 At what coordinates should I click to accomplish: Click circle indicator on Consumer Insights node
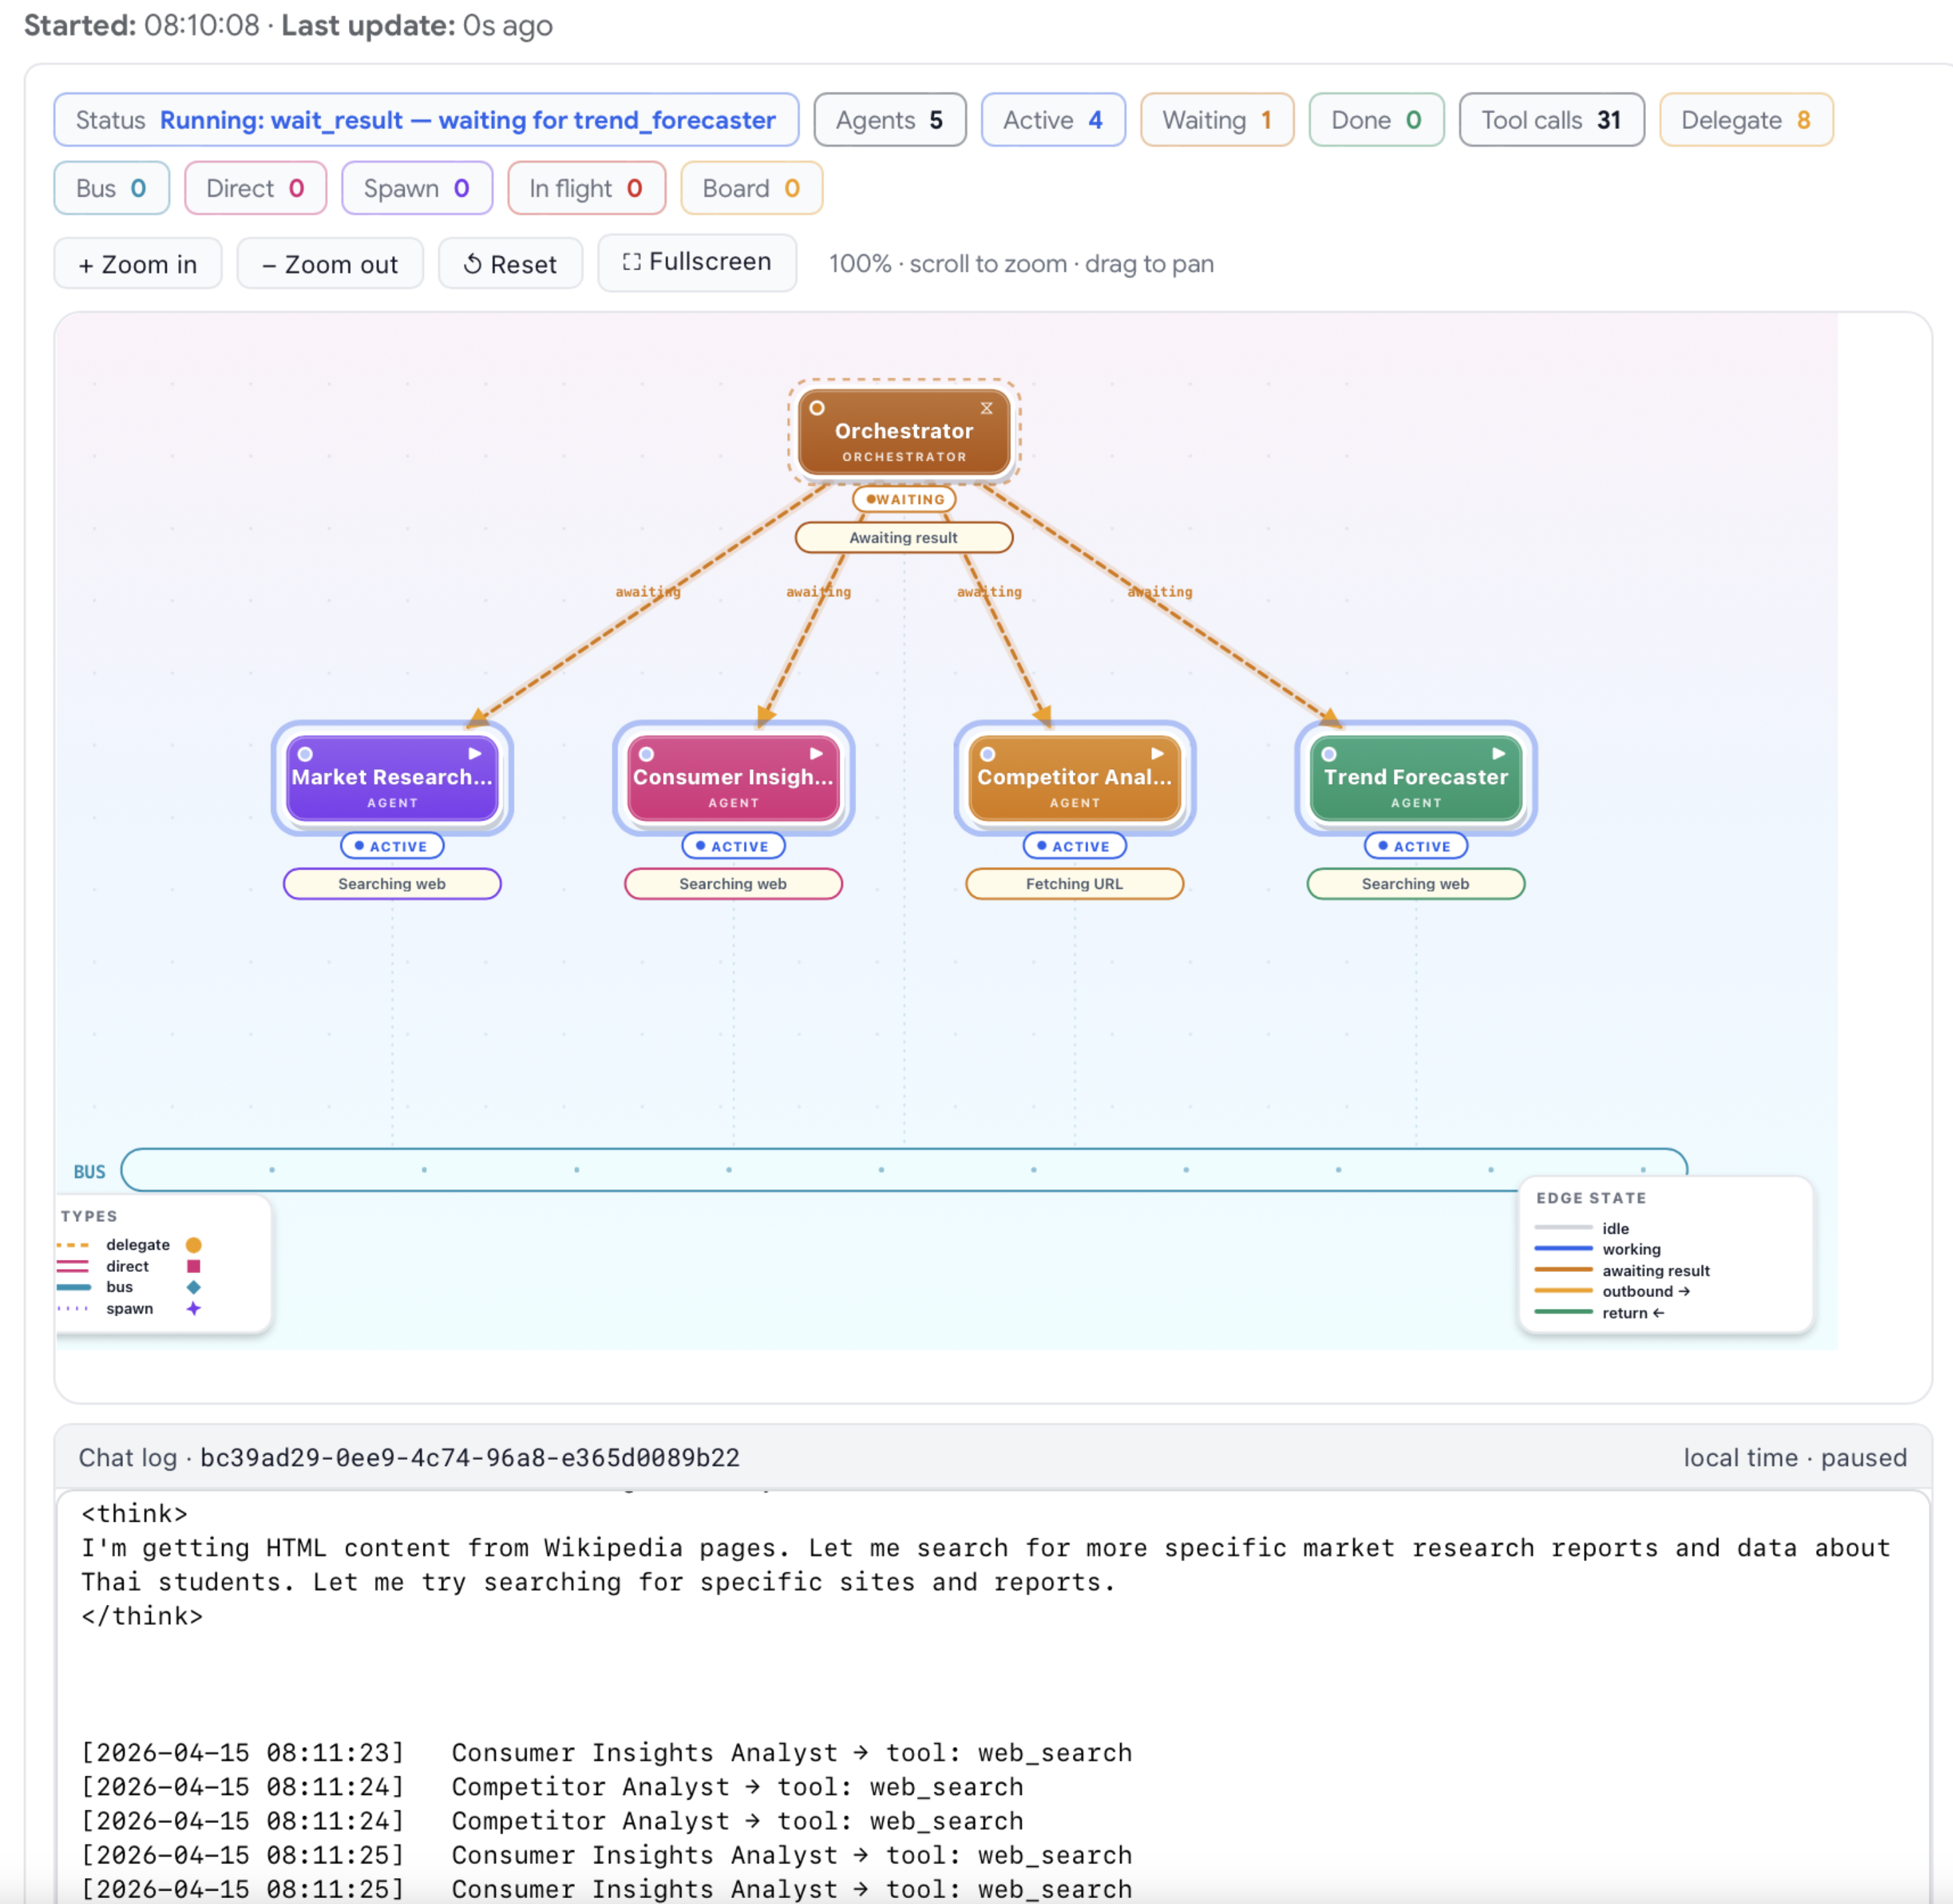pos(646,754)
